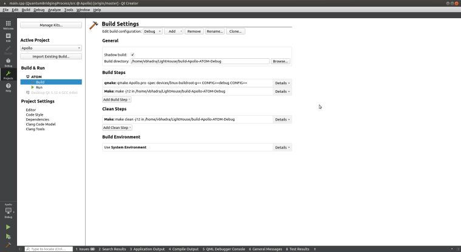Viewport: 461px width, 252px height.
Task: Open the Add Build Step dropdown
Action: [117, 99]
